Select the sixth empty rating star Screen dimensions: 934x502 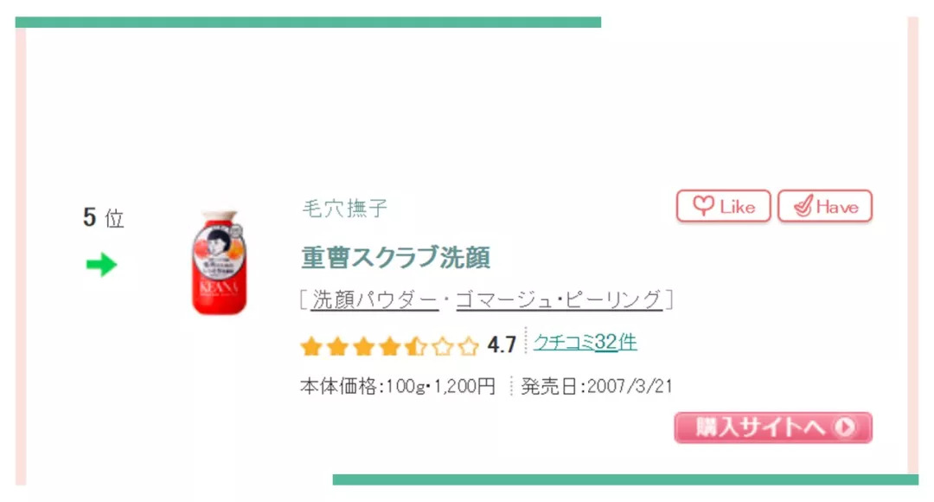pos(442,346)
